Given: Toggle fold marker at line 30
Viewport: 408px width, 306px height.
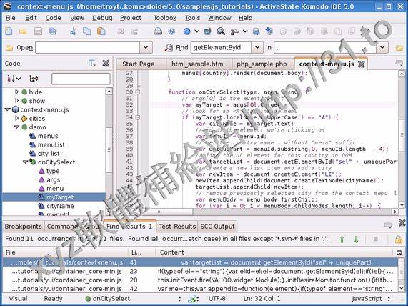Looking at the screenshot, I should [138, 92].
